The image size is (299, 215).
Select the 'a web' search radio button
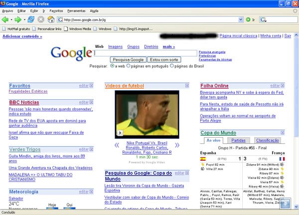[112, 66]
